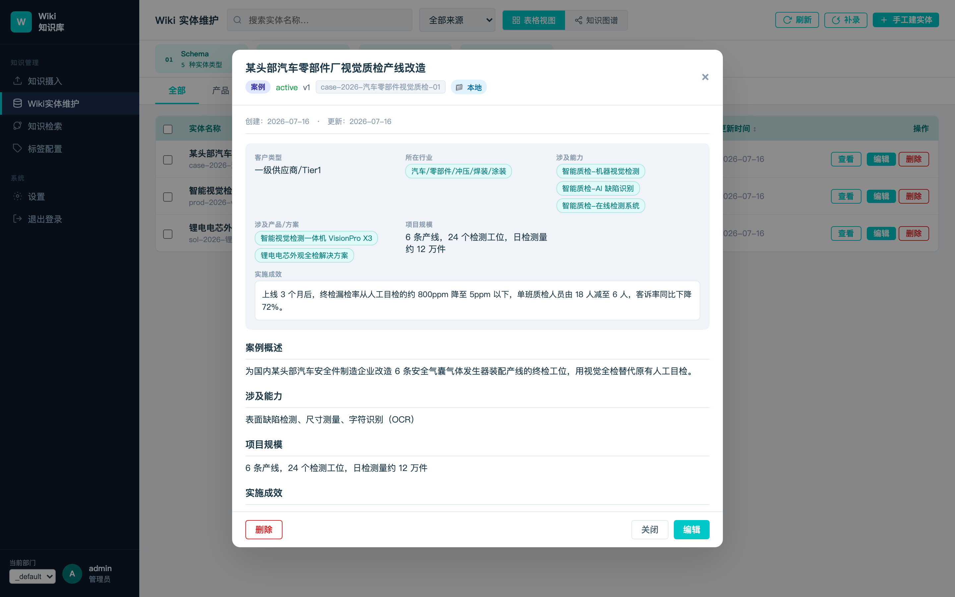Open 知识摄入 in the sidebar
This screenshot has height=597, width=955.
pyautogui.click(x=69, y=81)
